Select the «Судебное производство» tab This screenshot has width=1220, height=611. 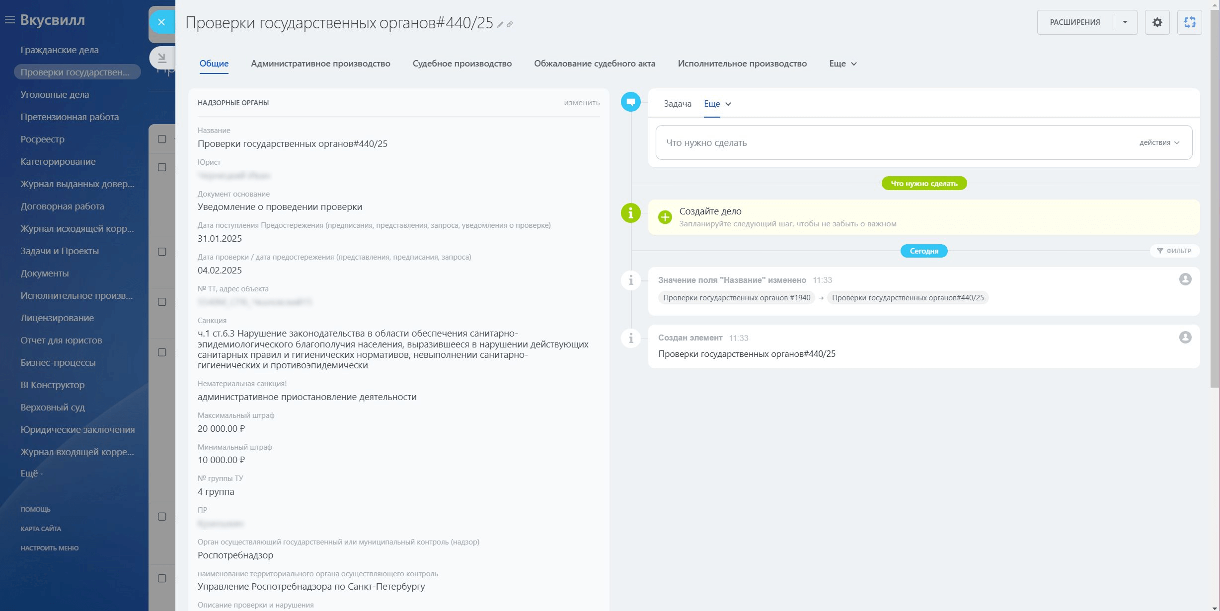click(x=461, y=63)
